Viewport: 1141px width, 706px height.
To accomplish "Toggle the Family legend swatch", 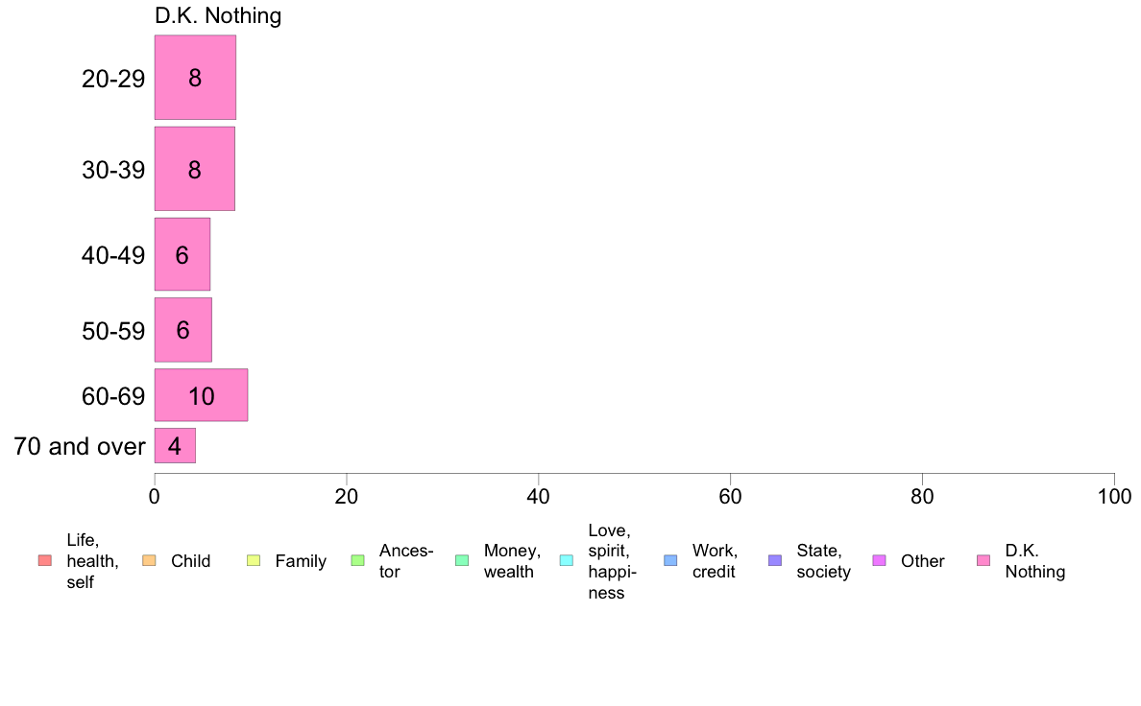I will (x=254, y=560).
